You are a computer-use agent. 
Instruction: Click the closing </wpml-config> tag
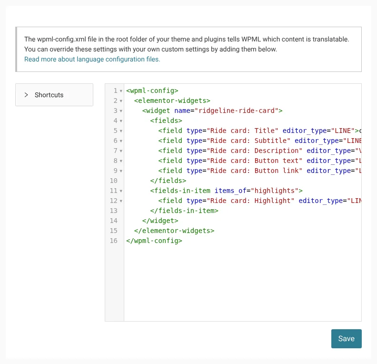[154, 241]
